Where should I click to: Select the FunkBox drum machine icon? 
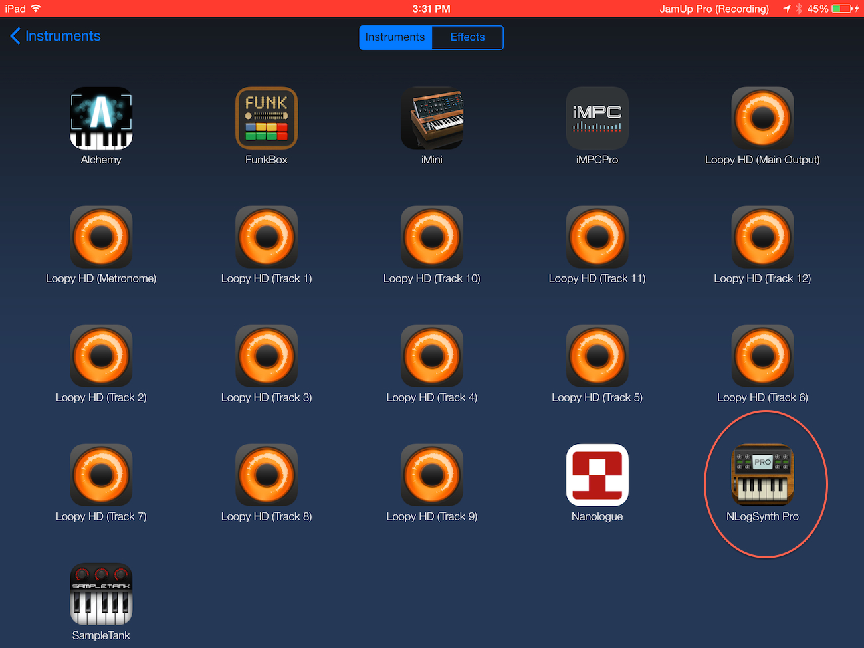[267, 118]
